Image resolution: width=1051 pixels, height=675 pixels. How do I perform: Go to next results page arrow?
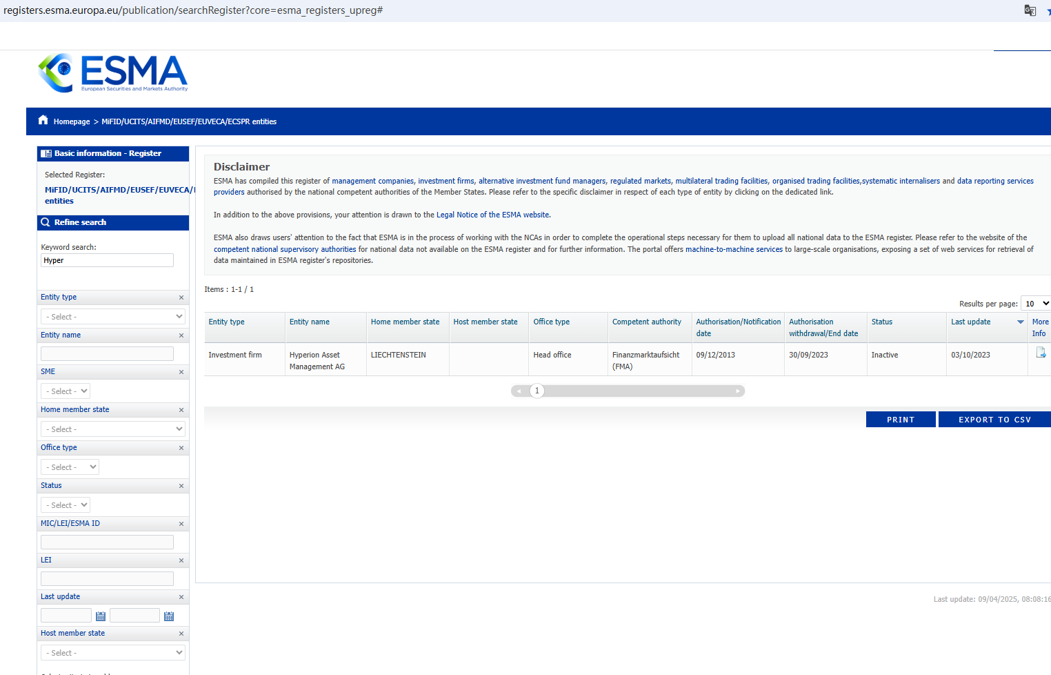coord(737,391)
